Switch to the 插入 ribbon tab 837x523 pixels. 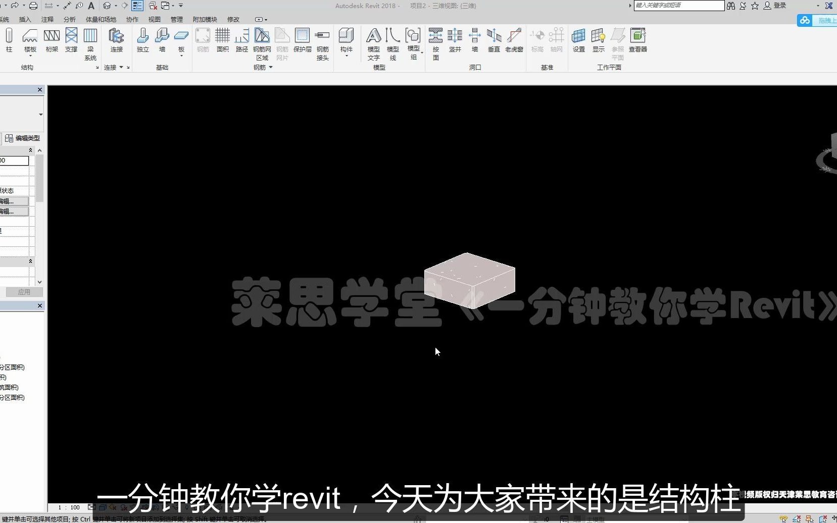tap(26, 19)
